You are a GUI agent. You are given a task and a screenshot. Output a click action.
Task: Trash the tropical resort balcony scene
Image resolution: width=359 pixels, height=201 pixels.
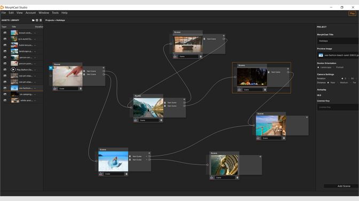point(284,138)
